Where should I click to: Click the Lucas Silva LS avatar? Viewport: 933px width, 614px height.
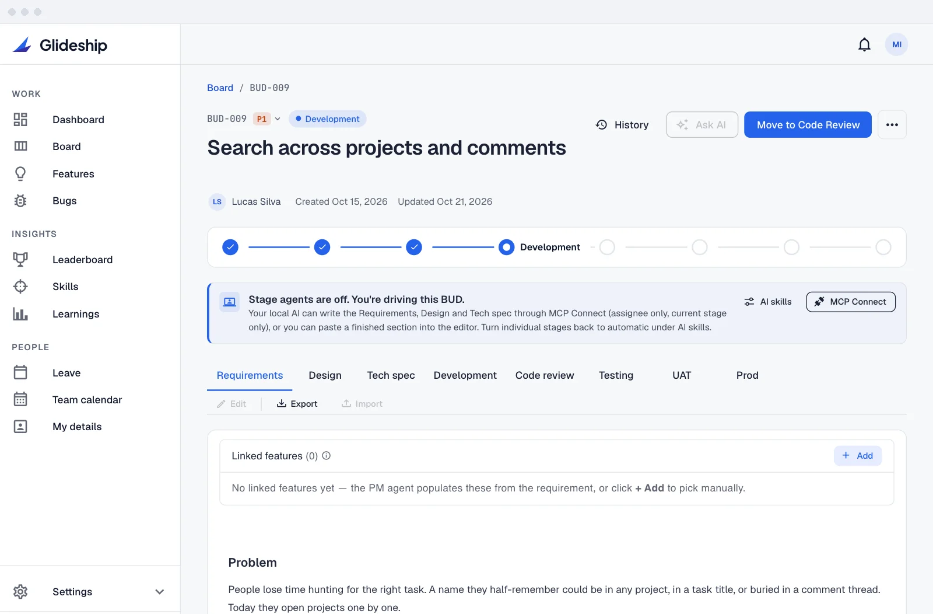click(x=217, y=202)
